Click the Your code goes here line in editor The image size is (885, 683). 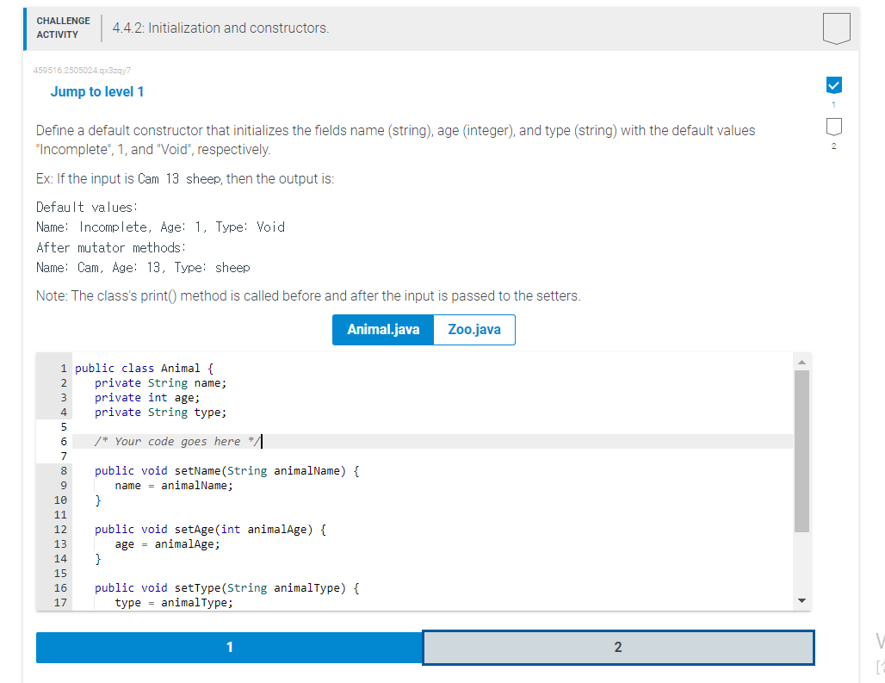172,441
